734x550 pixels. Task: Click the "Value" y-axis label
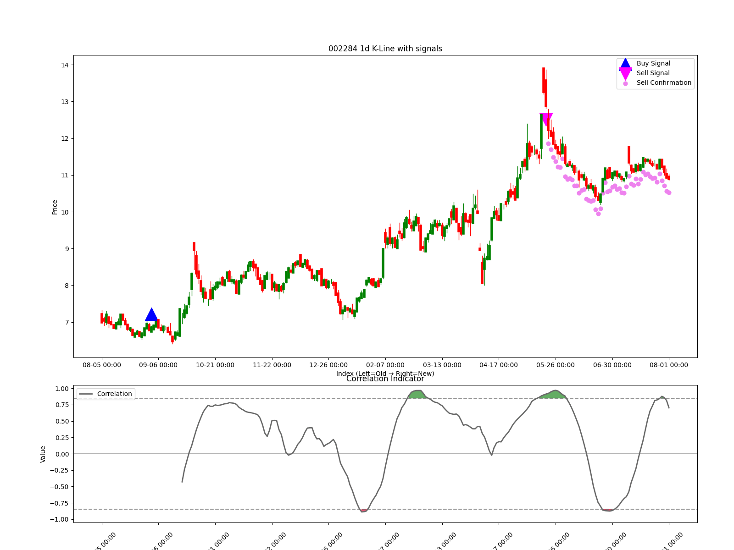tap(43, 454)
